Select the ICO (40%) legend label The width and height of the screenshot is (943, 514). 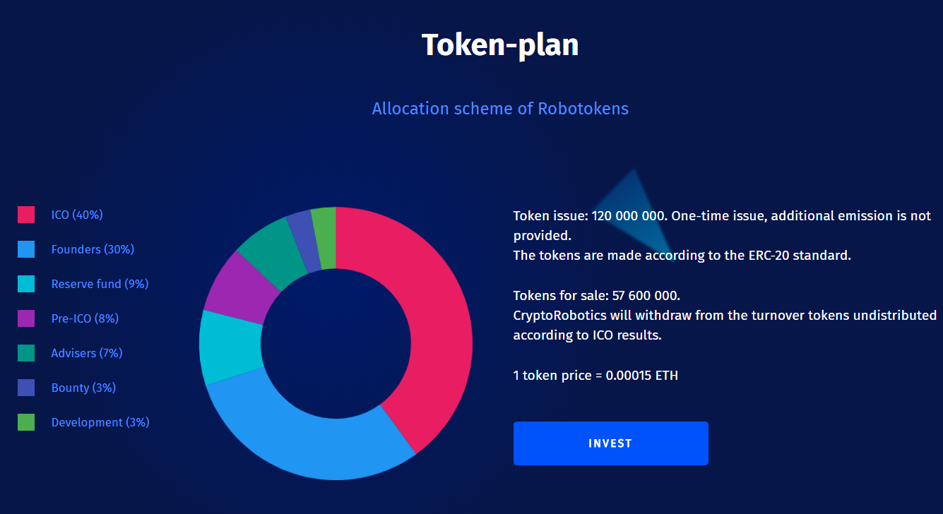point(77,215)
